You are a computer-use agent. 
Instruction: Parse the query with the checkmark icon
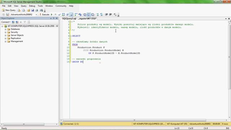(59, 14)
